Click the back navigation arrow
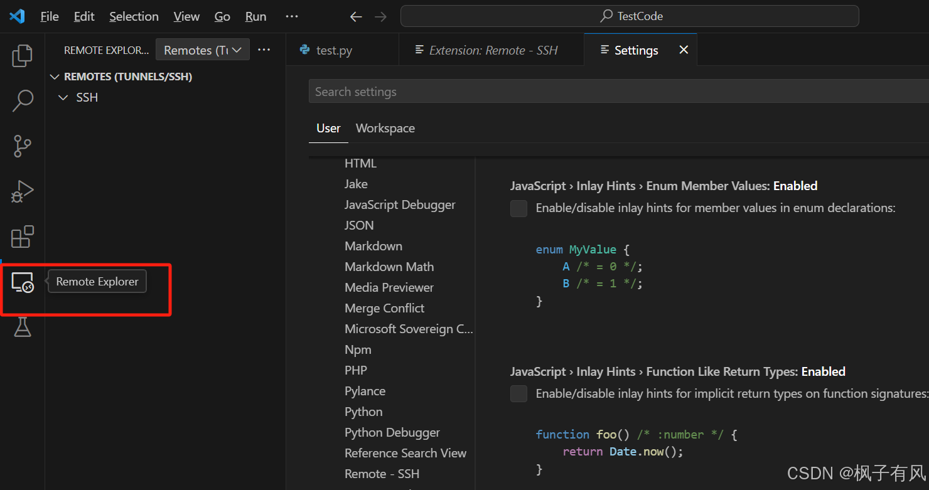 (356, 16)
